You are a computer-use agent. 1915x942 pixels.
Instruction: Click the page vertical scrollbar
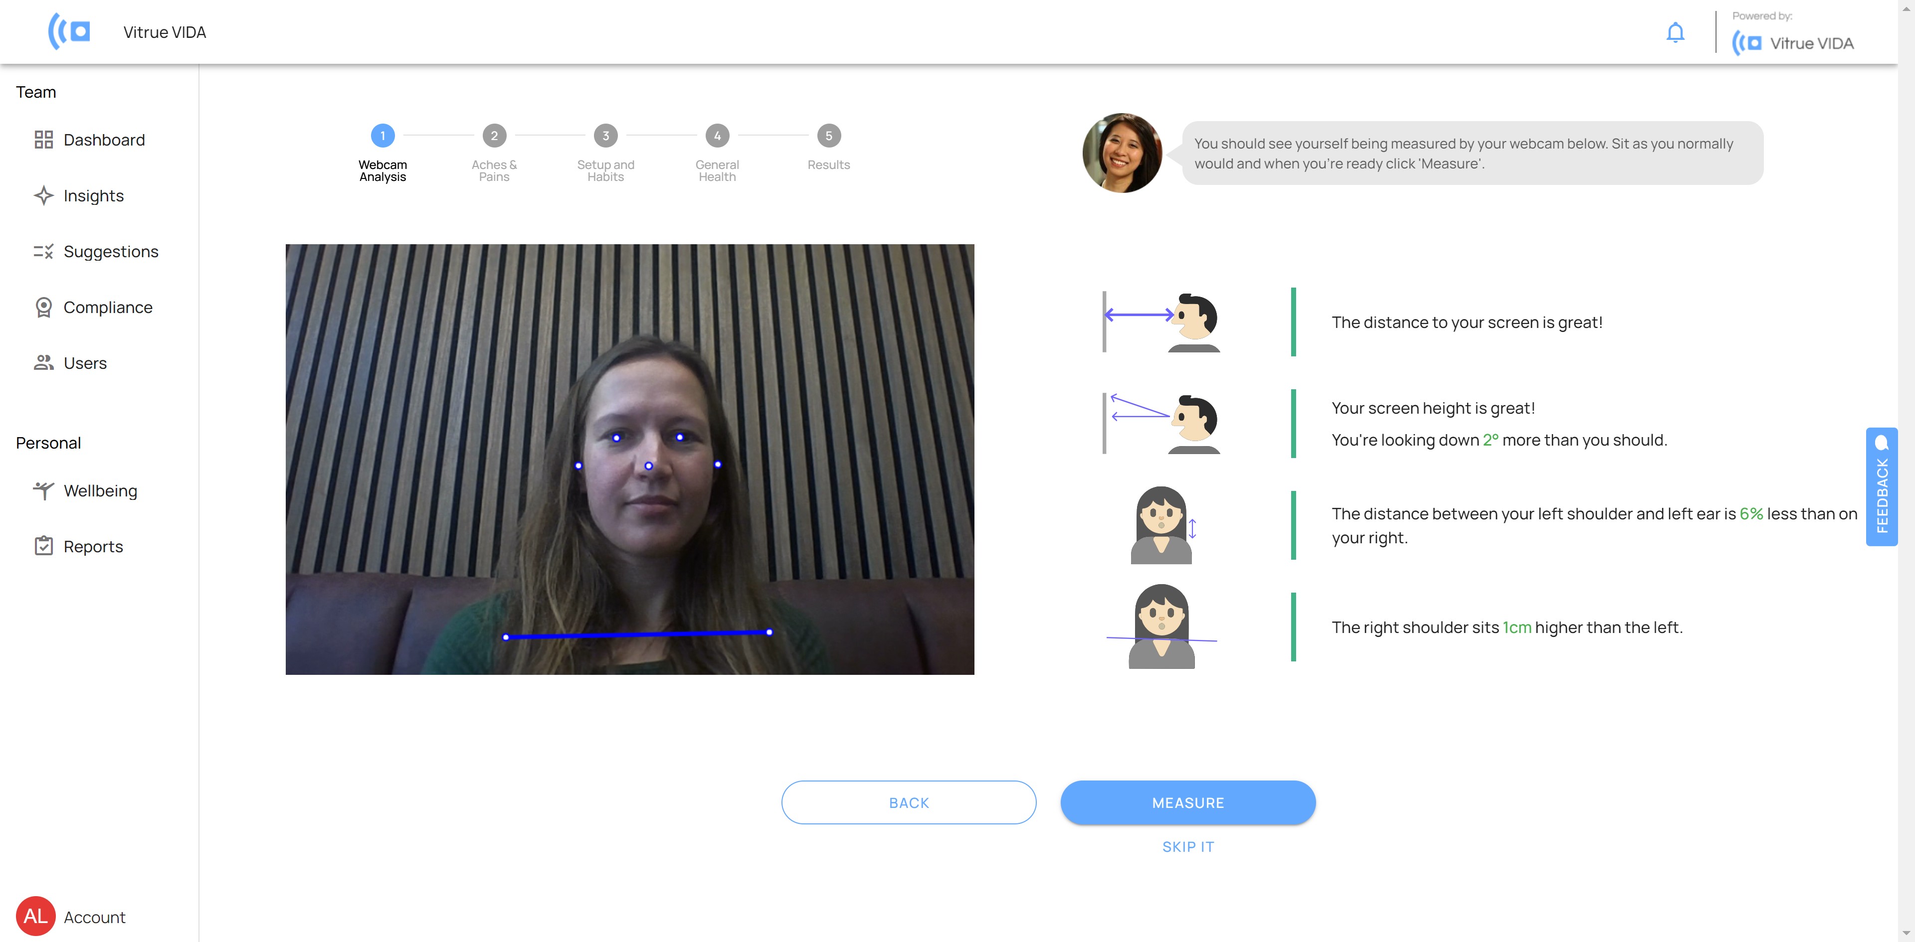pyautogui.click(x=1906, y=471)
